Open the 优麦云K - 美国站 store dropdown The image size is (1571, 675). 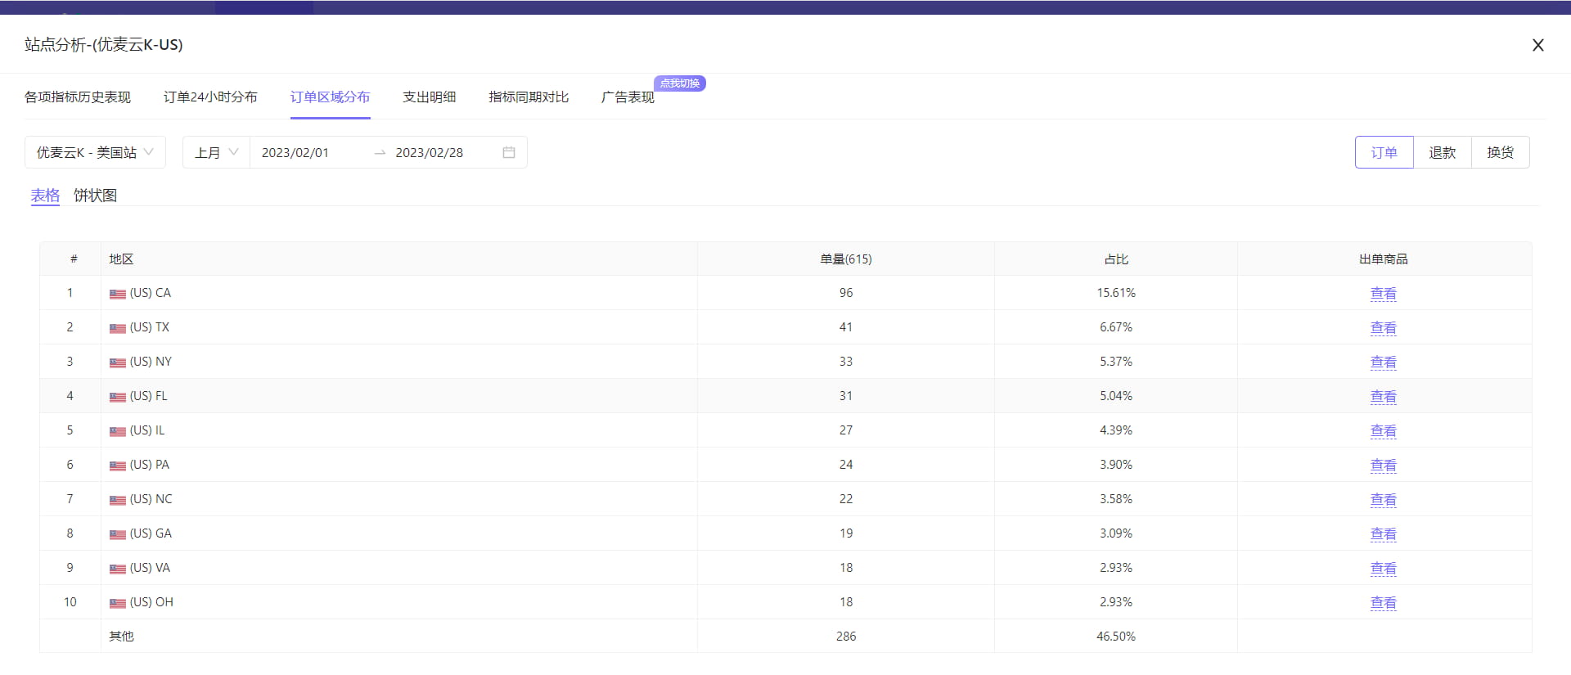pos(95,152)
